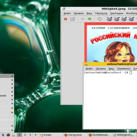
Task: Activate 0002gka5.j... window from taskbar
Action: point(124,135)
